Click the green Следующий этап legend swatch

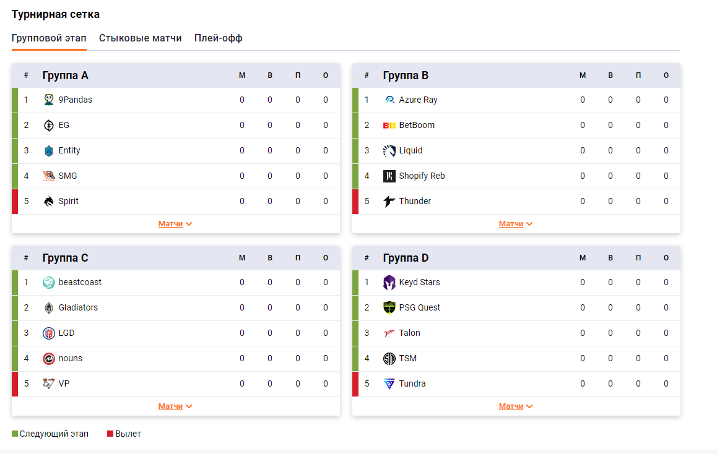point(15,434)
